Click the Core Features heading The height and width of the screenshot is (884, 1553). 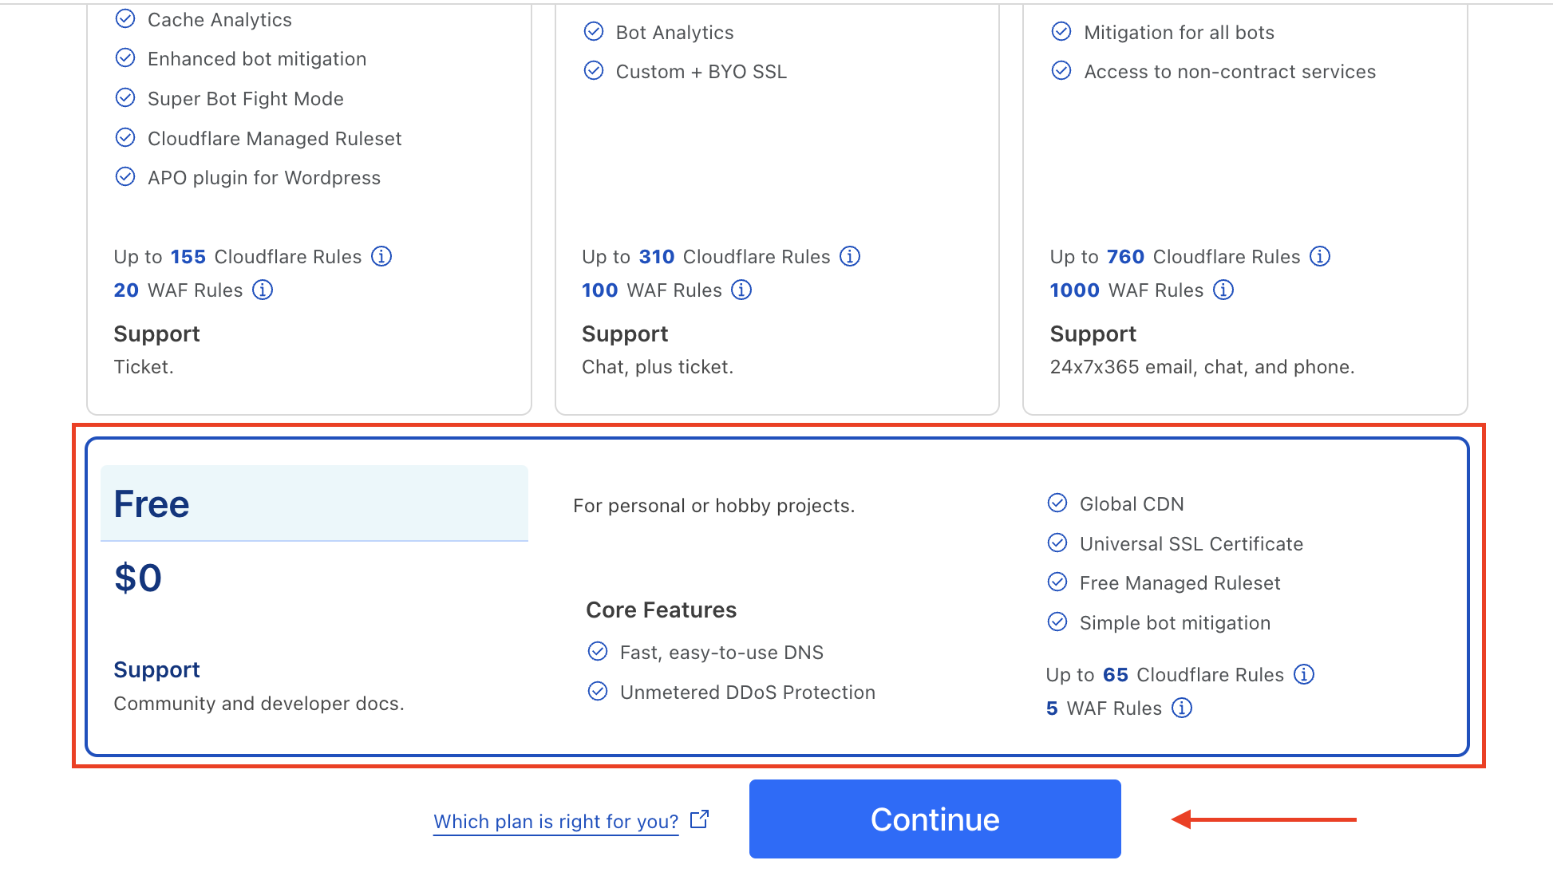[661, 610]
